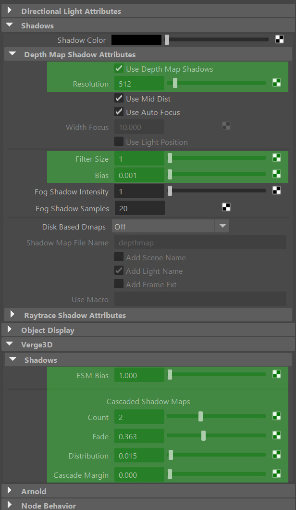Toggle Add Light Name checkbox

pos(119,270)
